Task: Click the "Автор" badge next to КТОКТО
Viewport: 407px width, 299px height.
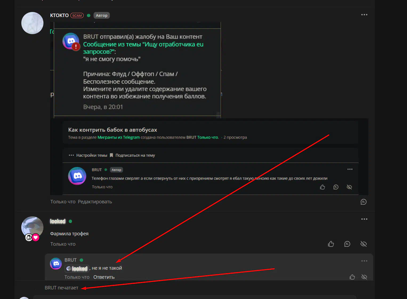Action: [102, 15]
